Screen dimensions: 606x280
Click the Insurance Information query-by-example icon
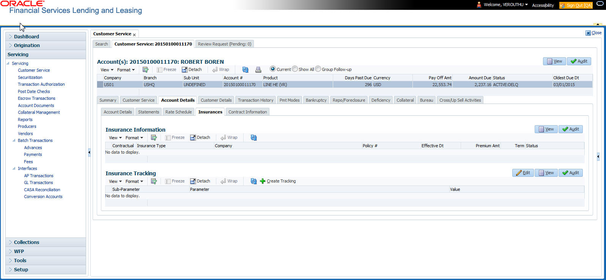(154, 138)
